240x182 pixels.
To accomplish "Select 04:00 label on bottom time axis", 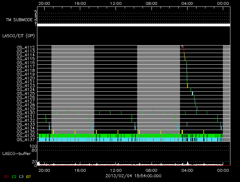I will tap(187, 170).
